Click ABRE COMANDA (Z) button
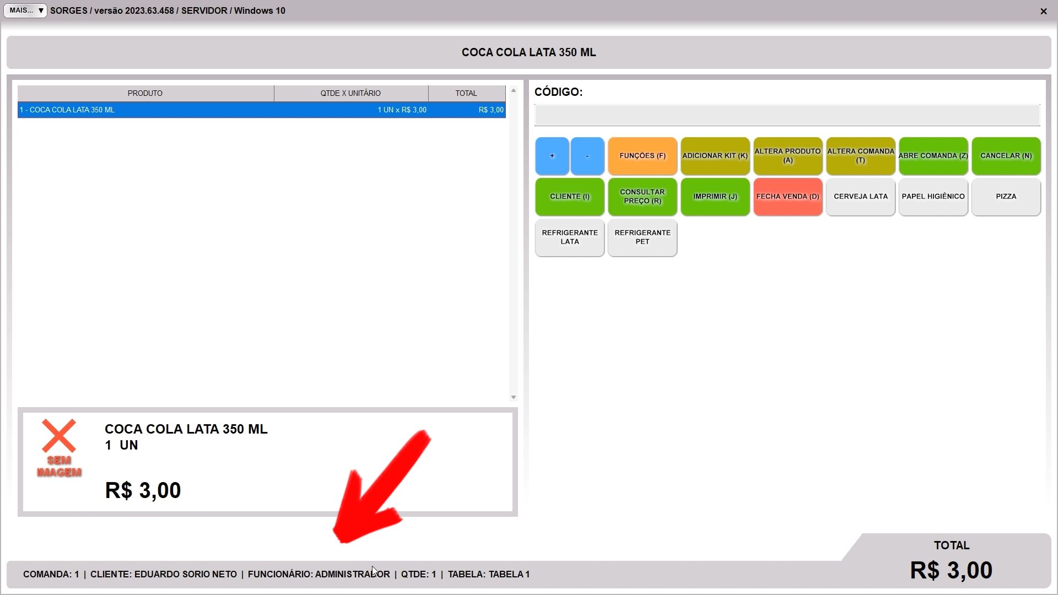Viewport: 1058px width, 595px height. pyautogui.click(x=933, y=156)
